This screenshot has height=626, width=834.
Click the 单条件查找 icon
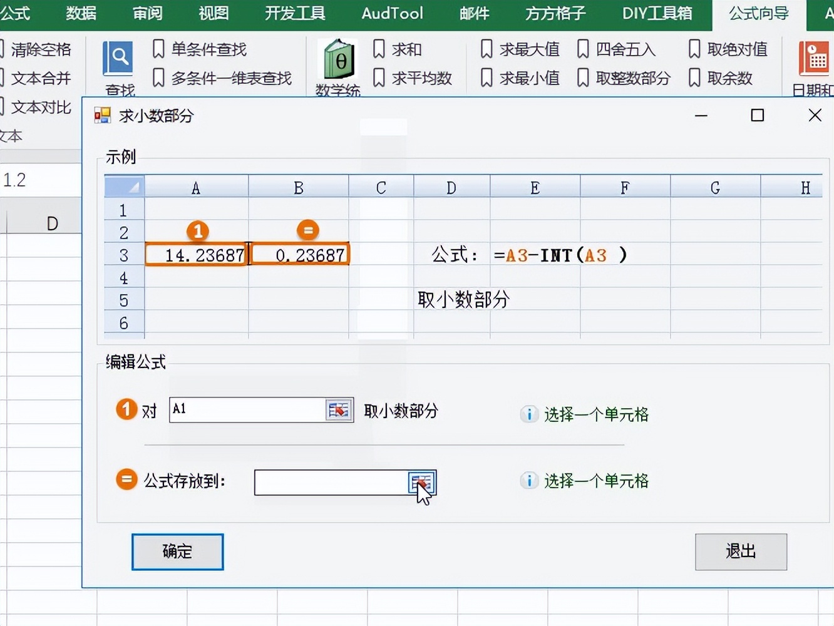pos(158,49)
